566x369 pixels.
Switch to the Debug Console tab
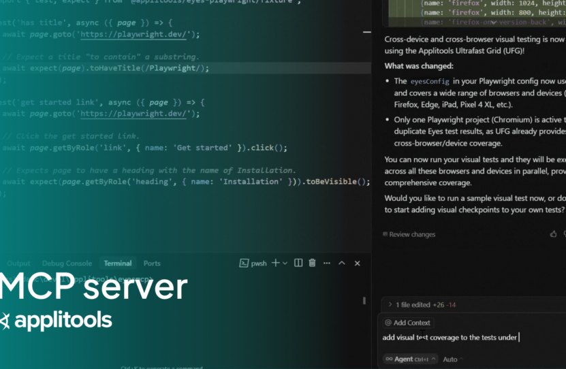click(x=67, y=263)
